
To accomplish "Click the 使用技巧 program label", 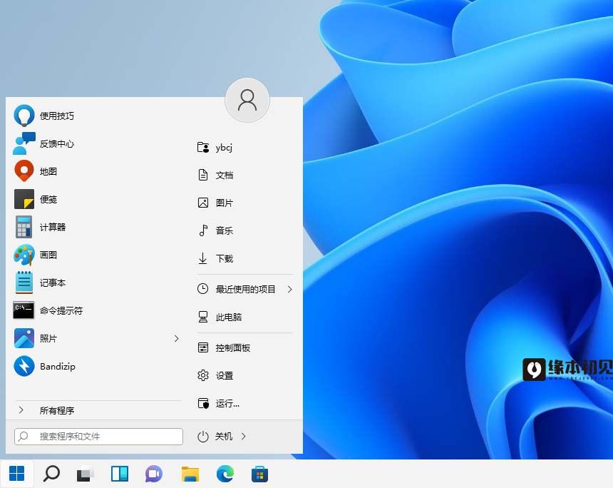I will (x=57, y=116).
